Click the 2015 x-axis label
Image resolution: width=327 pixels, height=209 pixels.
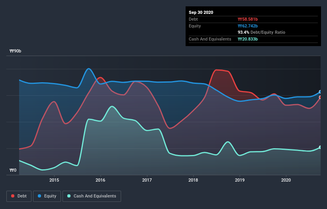coord(54,180)
